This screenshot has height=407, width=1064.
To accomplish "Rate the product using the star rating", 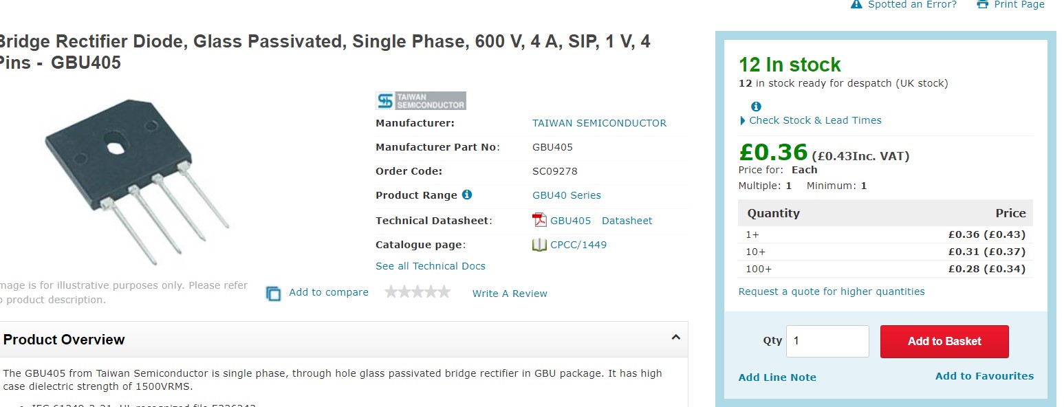I will click(x=417, y=292).
